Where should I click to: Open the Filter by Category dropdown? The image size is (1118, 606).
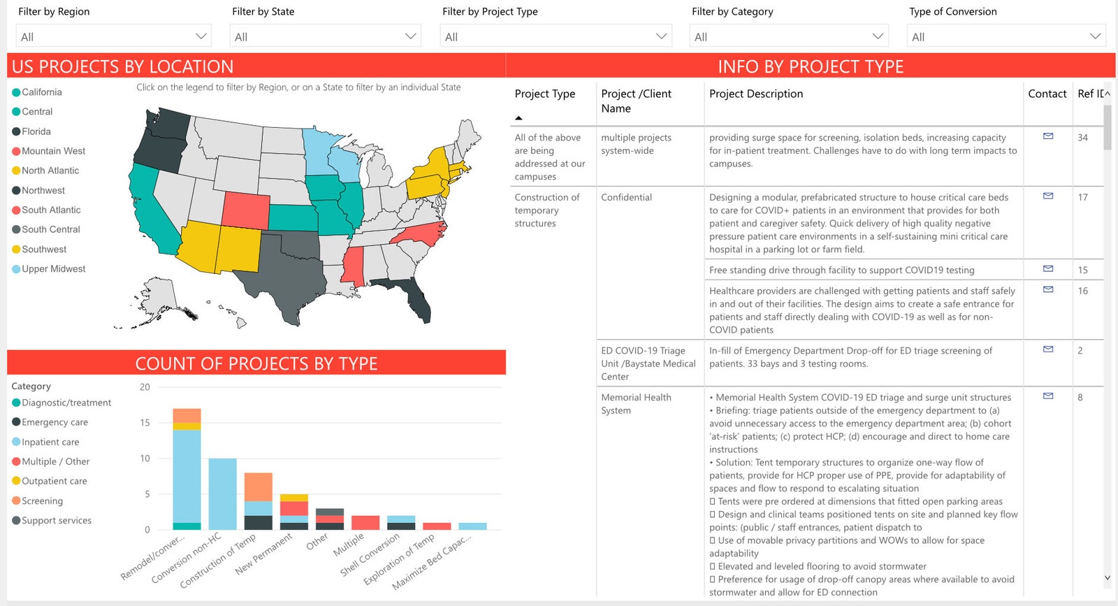(789, 36)
